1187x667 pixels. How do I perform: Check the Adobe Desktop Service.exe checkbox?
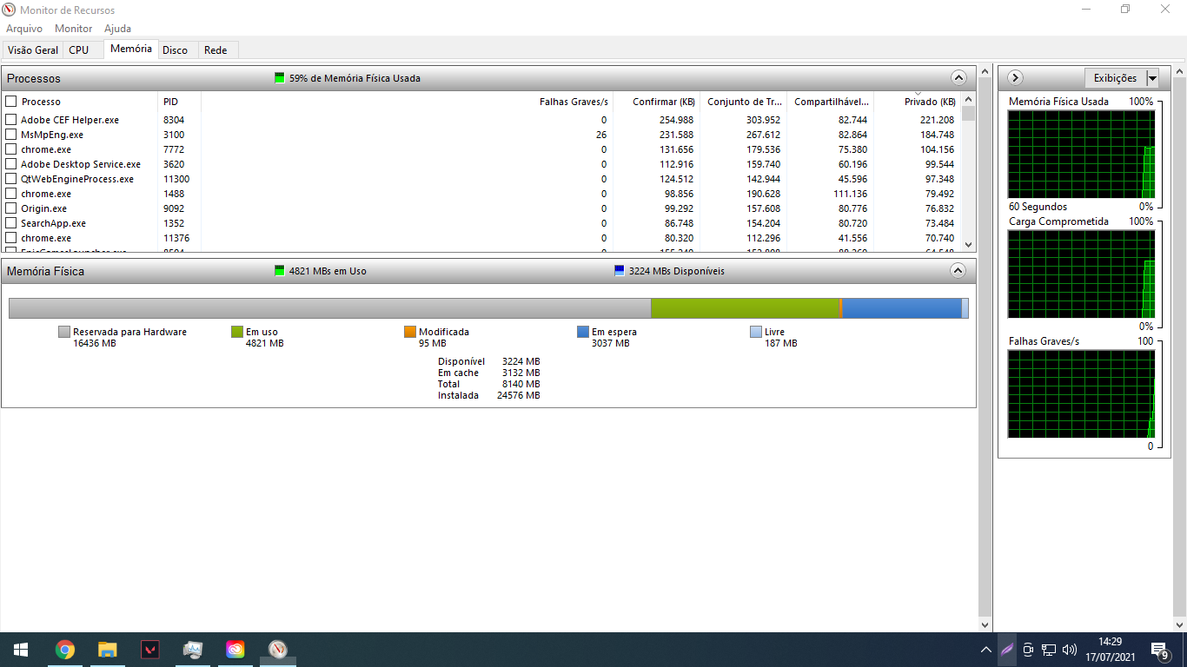tap(11, 164)
